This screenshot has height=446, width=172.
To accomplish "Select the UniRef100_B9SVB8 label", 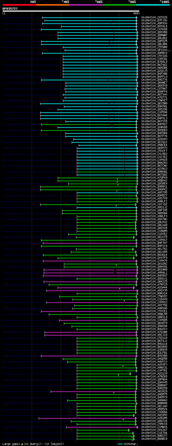I will (154, 356).
